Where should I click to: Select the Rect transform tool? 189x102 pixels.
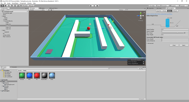(x=15, y=6)
